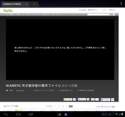This screenshot has height=117, width=125.
Task: Tap the Android home button
Action: [18, 114]
